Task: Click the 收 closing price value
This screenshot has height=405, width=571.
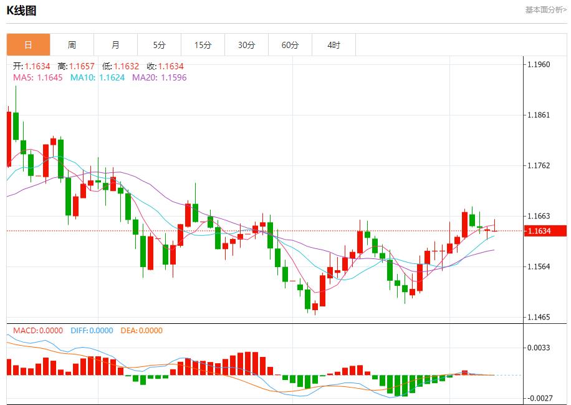Action: coord(170,66)
